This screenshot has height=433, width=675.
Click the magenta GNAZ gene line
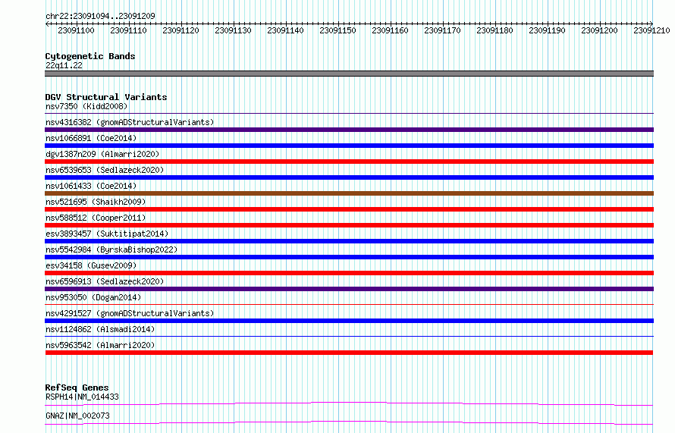(x=349, y=422)
